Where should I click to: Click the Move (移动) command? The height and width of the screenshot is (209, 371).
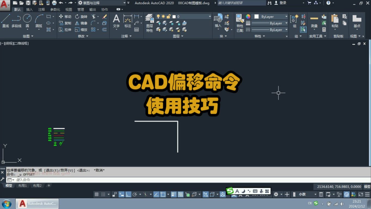(x=65, y=17)
